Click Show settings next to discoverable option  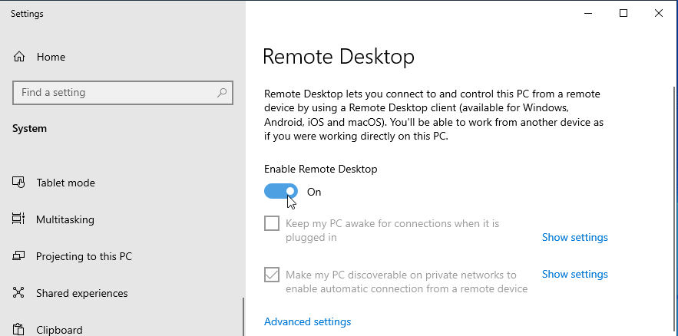coord(574,274)
